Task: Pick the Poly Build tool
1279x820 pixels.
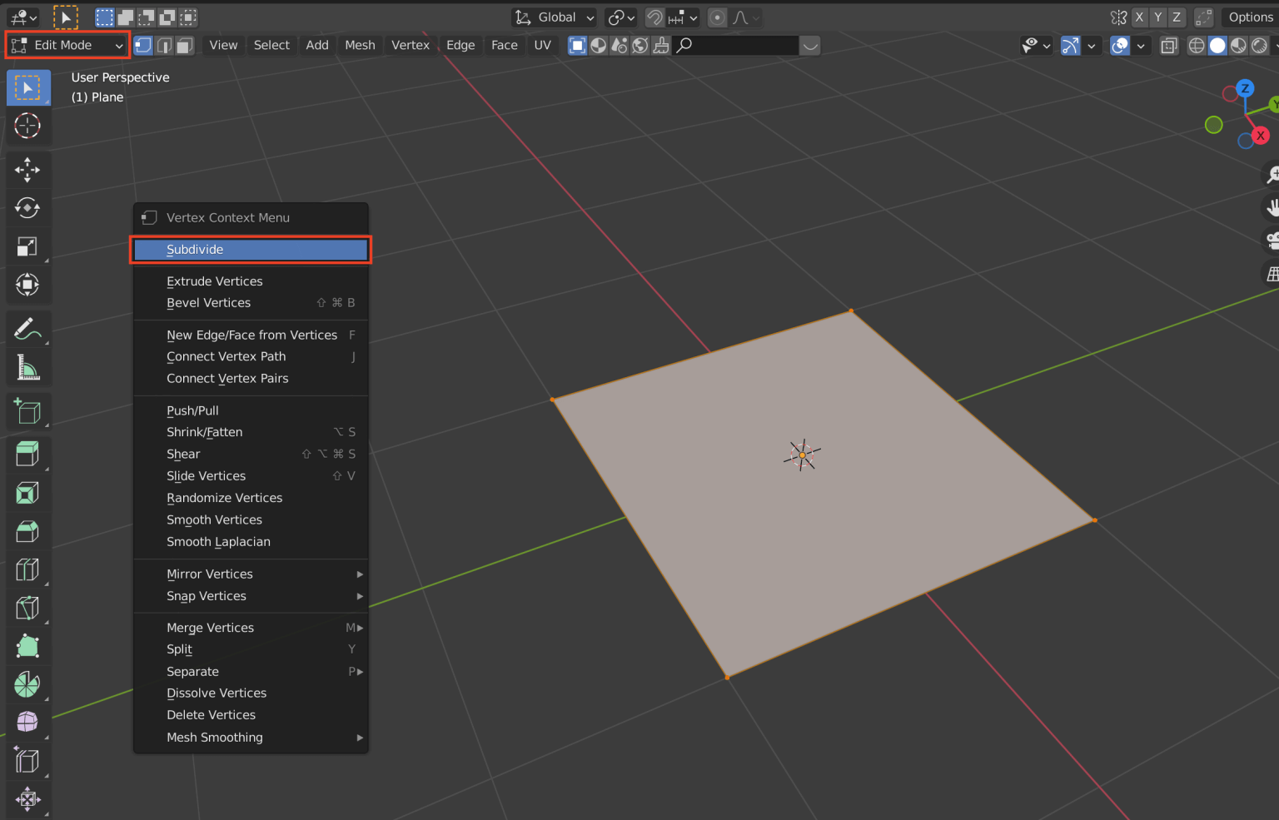Action: coord(27,646)
